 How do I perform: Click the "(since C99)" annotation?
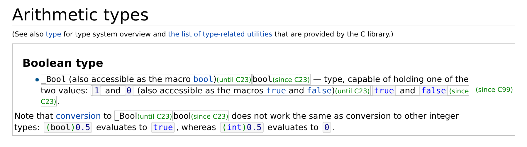494,90
